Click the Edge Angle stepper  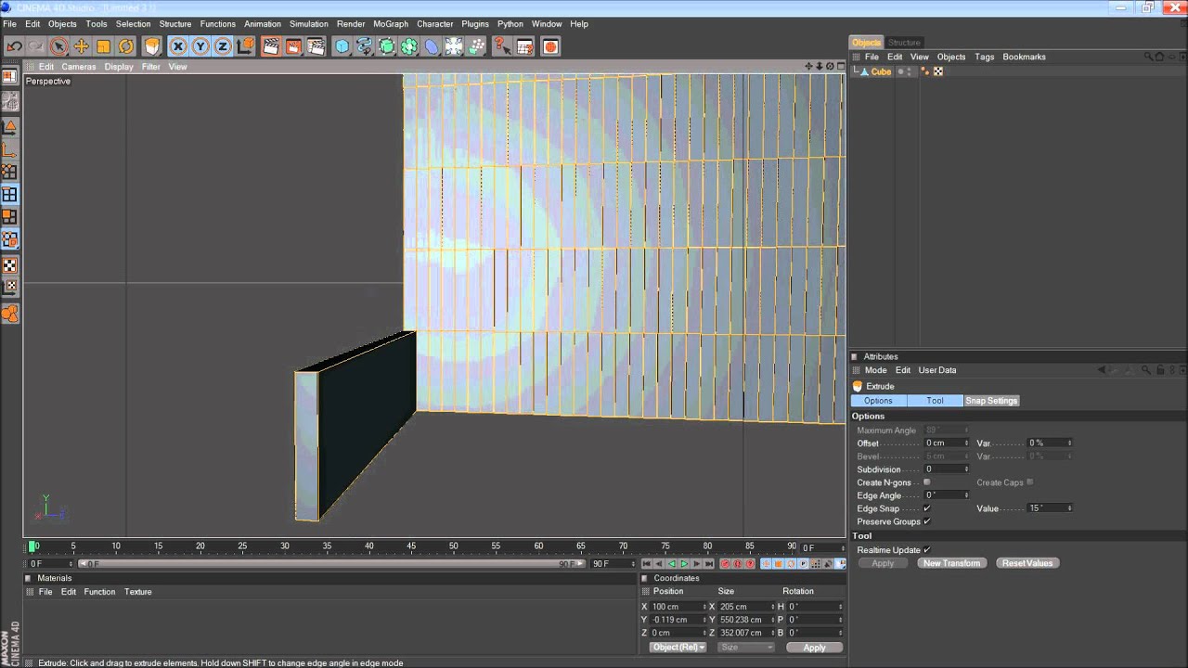pos(966,495)
